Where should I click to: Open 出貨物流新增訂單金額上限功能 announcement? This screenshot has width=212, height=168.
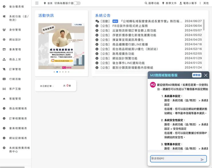(134, 31)
